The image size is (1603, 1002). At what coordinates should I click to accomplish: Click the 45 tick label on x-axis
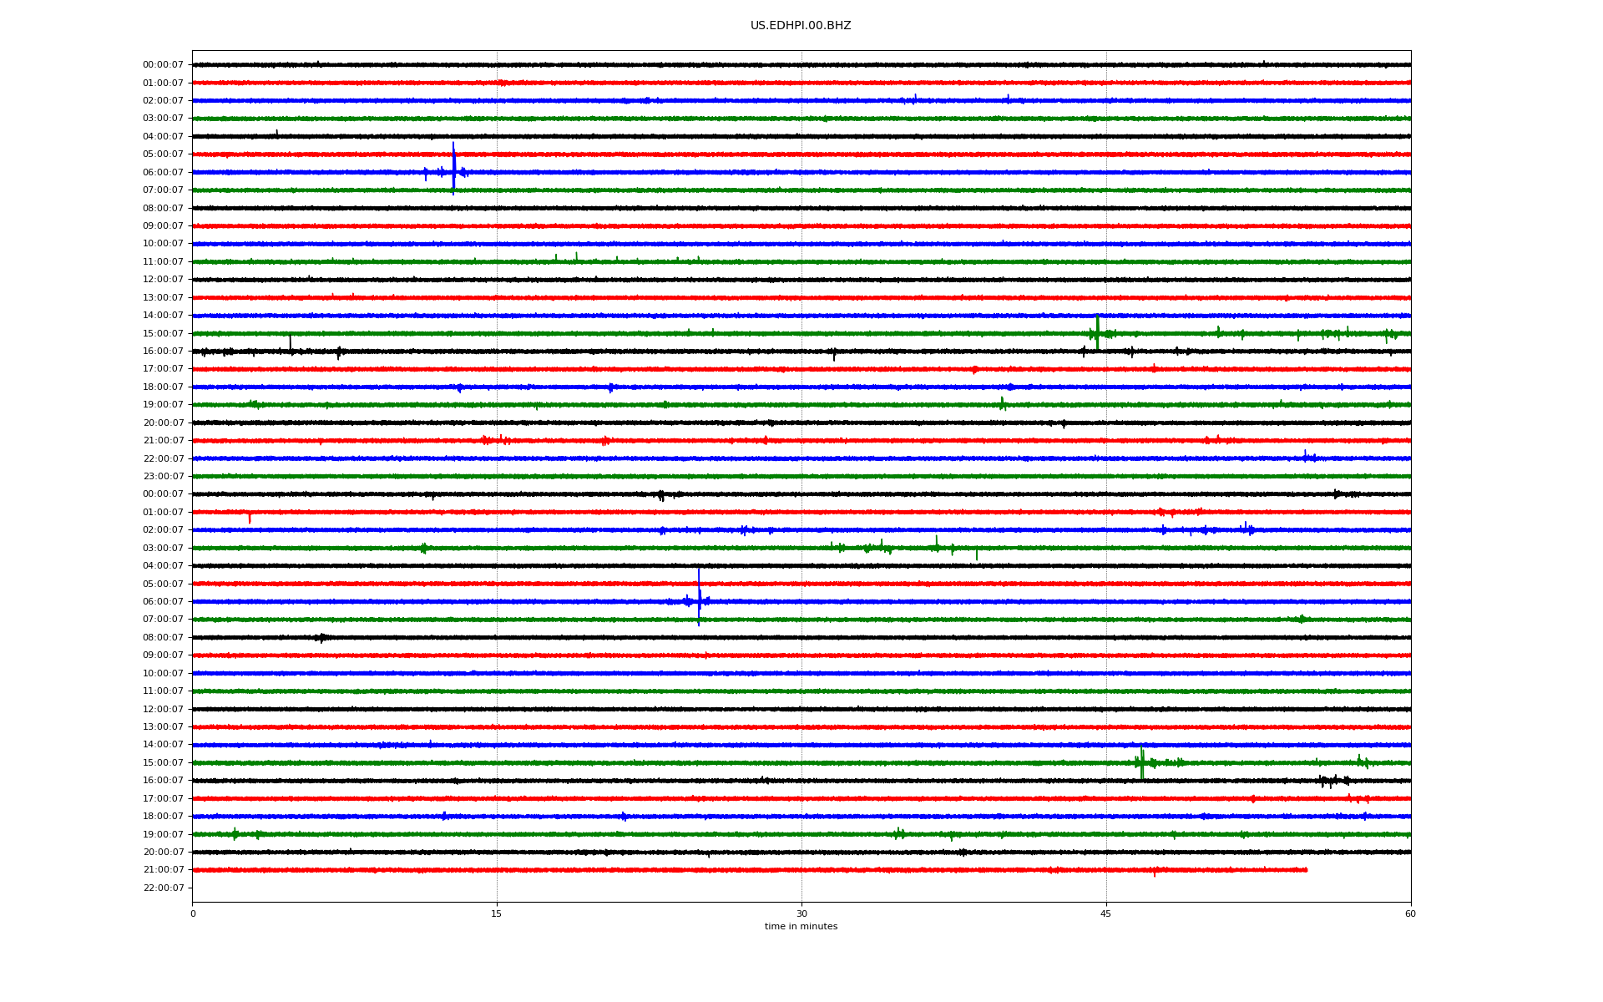1106,913
